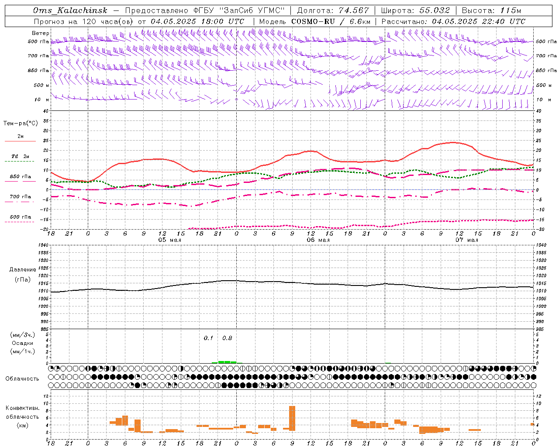Screen dimensions: 559x447
Task: Click the 0.1 precipitation amount value
Action: [208, 338]
